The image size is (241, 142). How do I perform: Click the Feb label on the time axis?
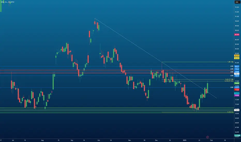pos(211,140)
